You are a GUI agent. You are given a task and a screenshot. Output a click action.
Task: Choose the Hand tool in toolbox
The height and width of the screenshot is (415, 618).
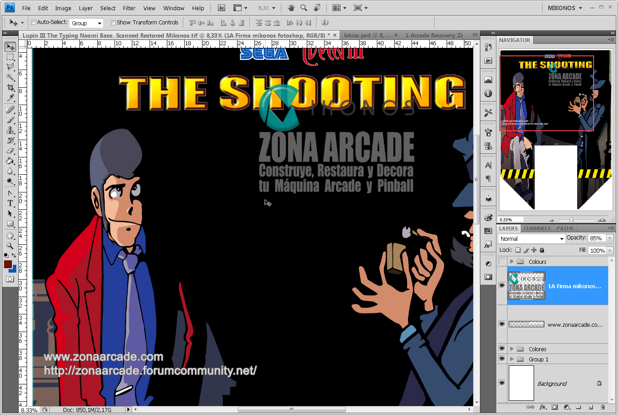[x=10, y=235]
